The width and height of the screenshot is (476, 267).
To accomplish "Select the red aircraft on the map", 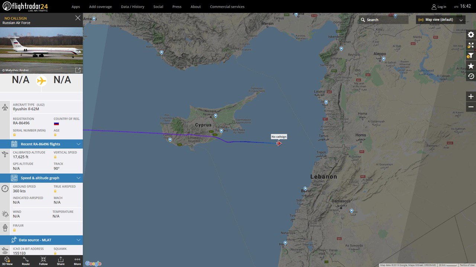I will tap(279, 143).
